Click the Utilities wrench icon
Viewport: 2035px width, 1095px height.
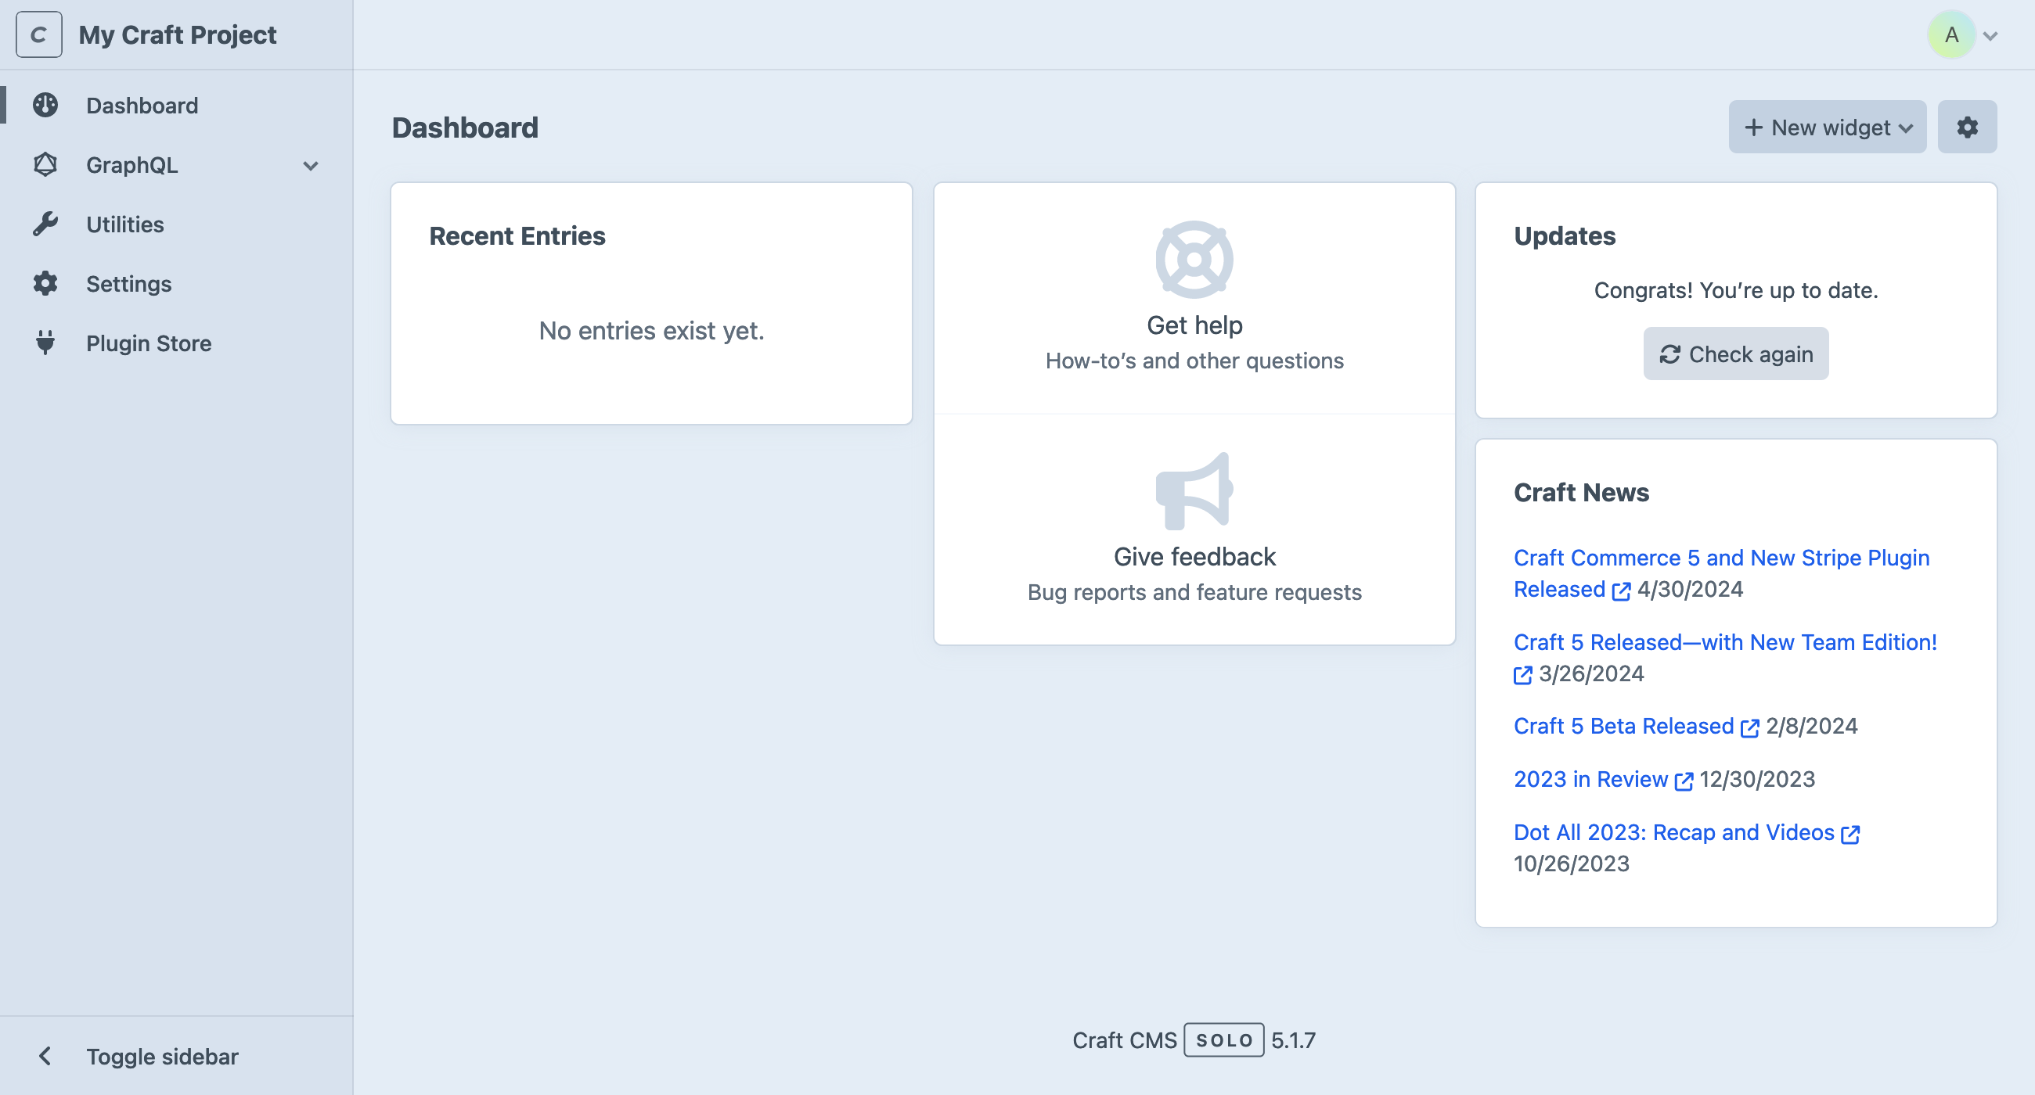click(x=45, y=224)
